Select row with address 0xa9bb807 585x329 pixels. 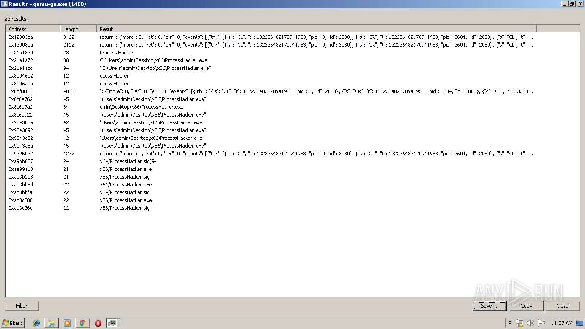[x=271, y=161]
